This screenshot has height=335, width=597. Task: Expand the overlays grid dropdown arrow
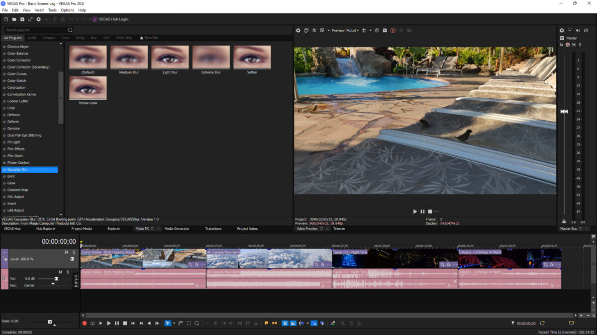[370, 30]
